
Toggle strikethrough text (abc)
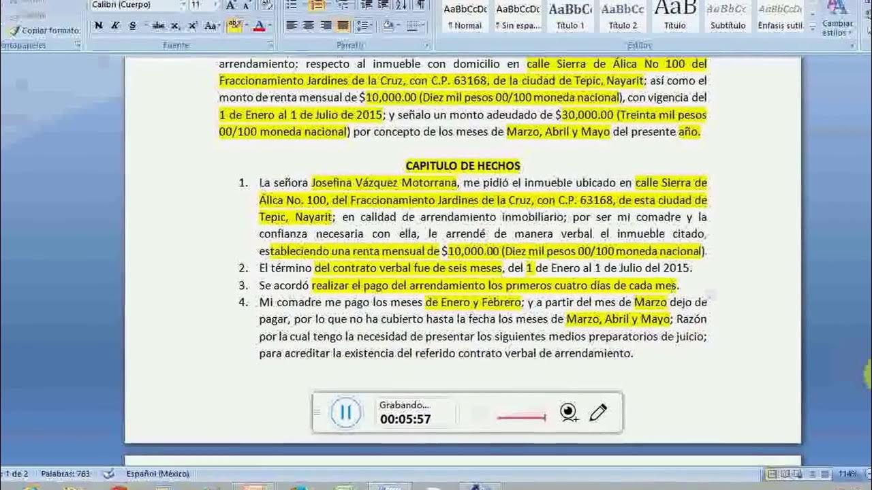coord(158,26)
